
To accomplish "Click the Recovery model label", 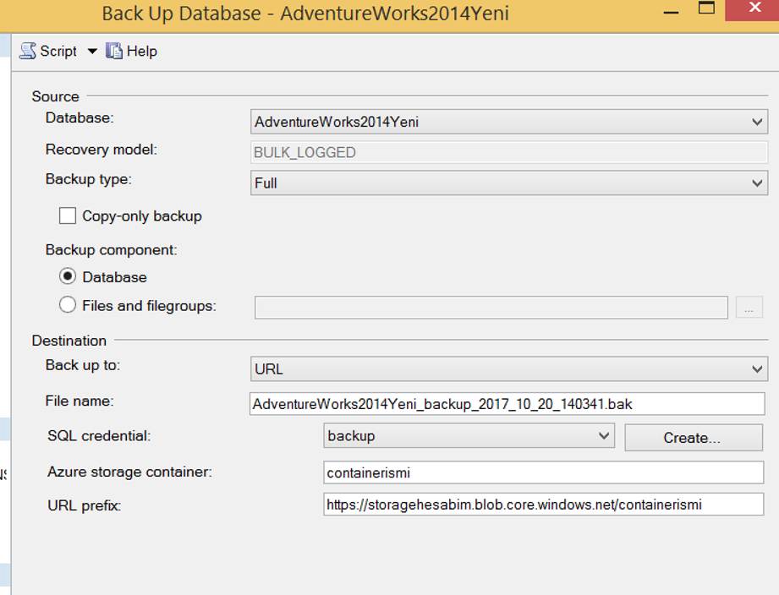I will pyautogui.click(x=101, y=150).
